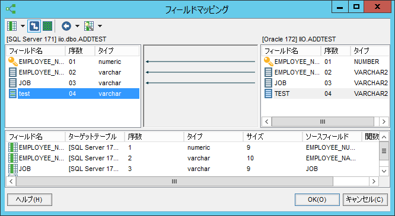Open the back-arrow dropdown
The image size is (395, 216).
(77, 26)
